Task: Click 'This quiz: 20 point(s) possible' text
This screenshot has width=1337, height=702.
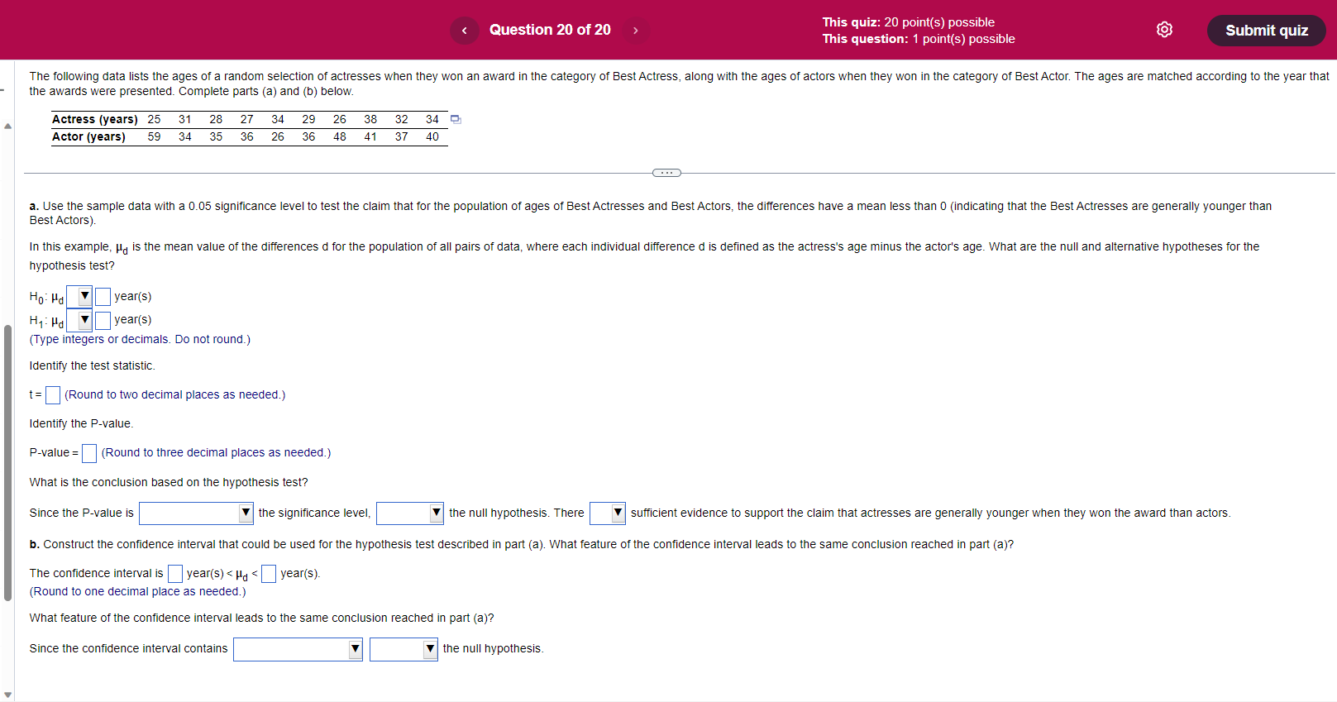Action: [x=908, y=22]
